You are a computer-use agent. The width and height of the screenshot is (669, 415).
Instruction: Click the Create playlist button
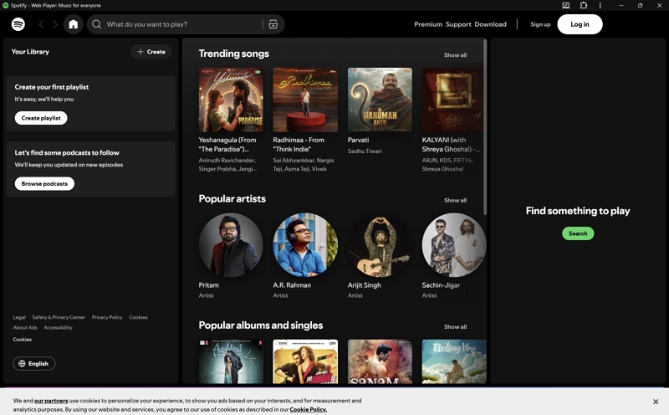point(41,118)
